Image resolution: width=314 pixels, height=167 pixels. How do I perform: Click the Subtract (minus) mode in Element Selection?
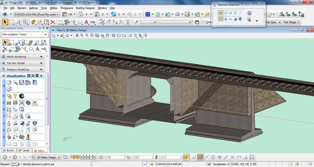tap(231, 19)
